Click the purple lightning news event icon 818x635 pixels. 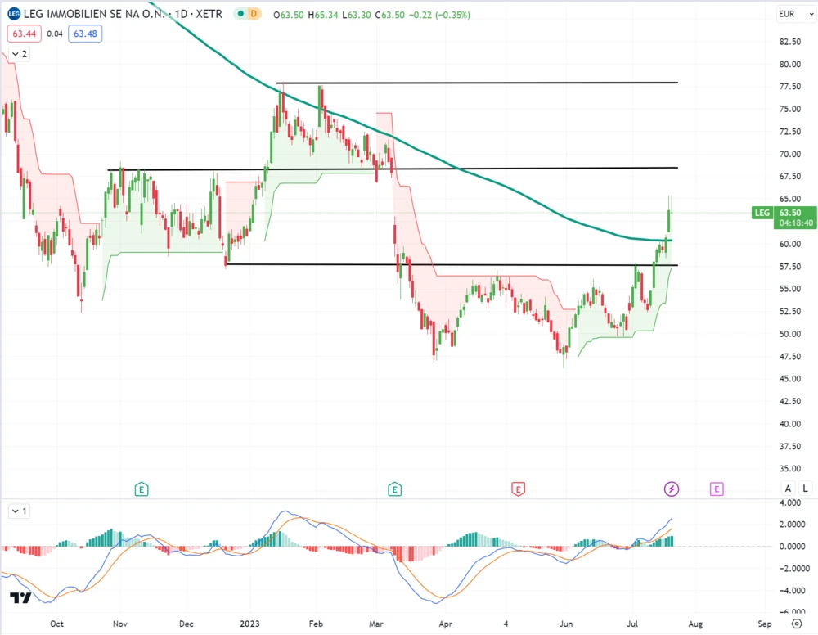click(x=672, y=489)
